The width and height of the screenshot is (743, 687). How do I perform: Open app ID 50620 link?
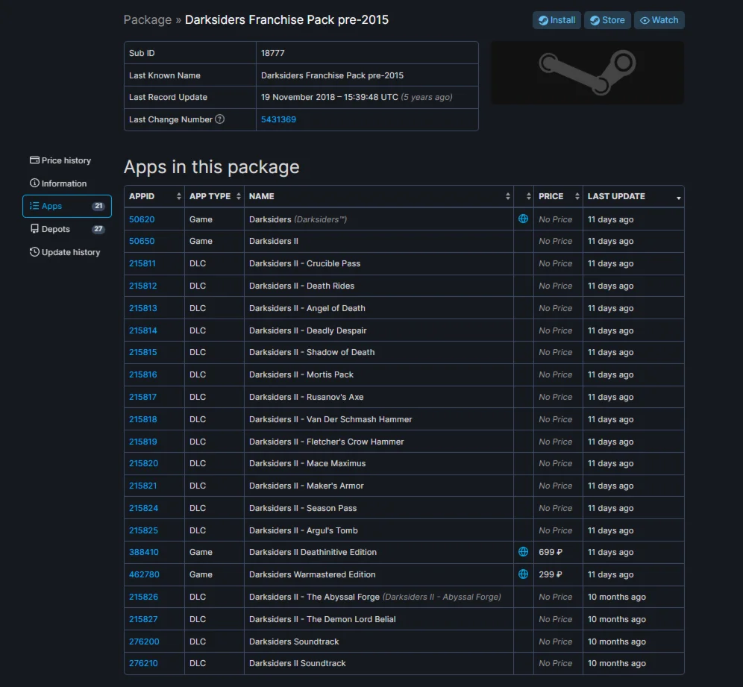point(142,219)
